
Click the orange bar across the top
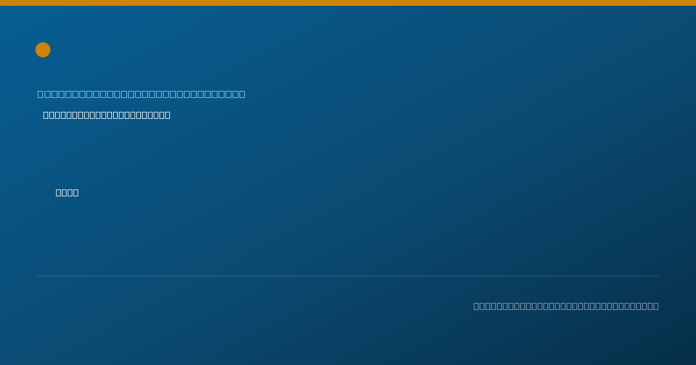click(x=348, y=3)
